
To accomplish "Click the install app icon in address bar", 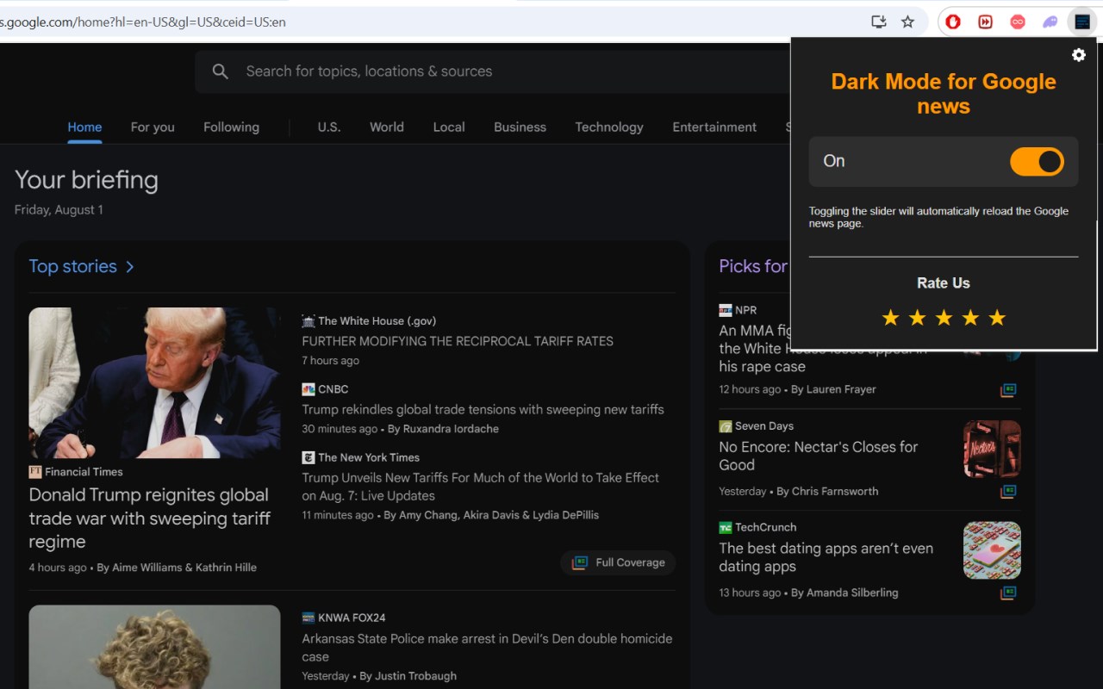I will tap(879, 22).
